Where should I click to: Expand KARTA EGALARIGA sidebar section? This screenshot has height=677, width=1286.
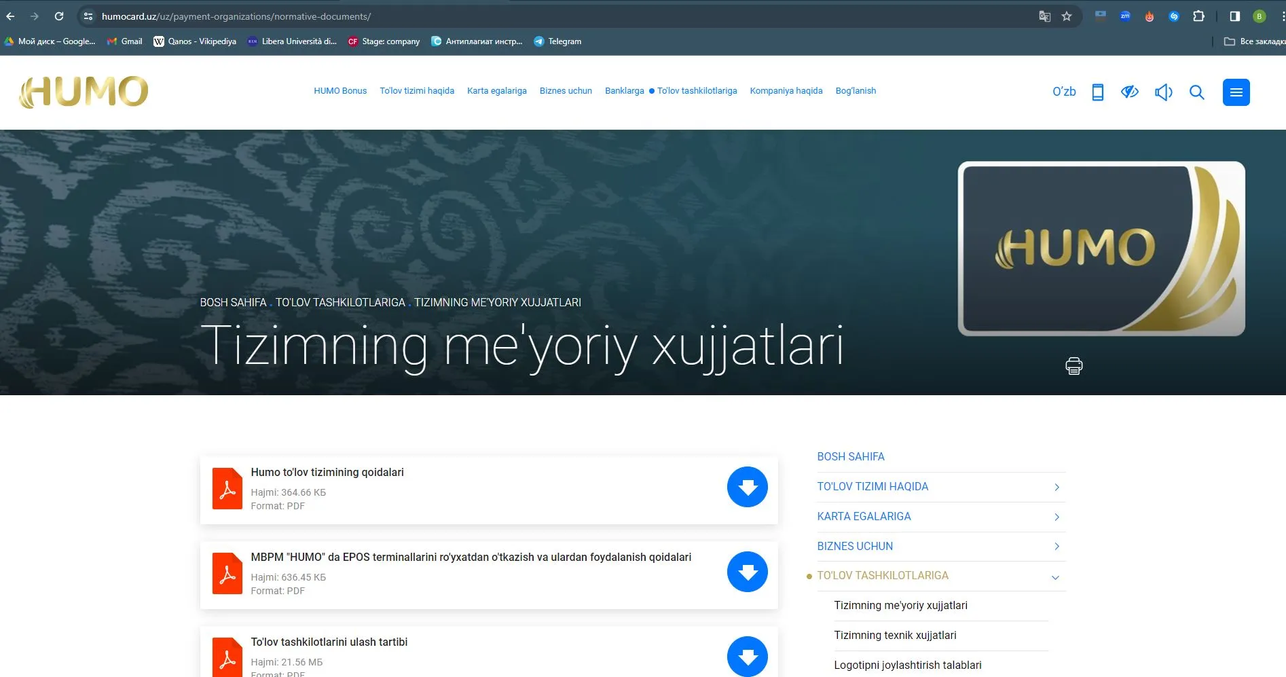pyautogui.click(x=1057, y=517)
